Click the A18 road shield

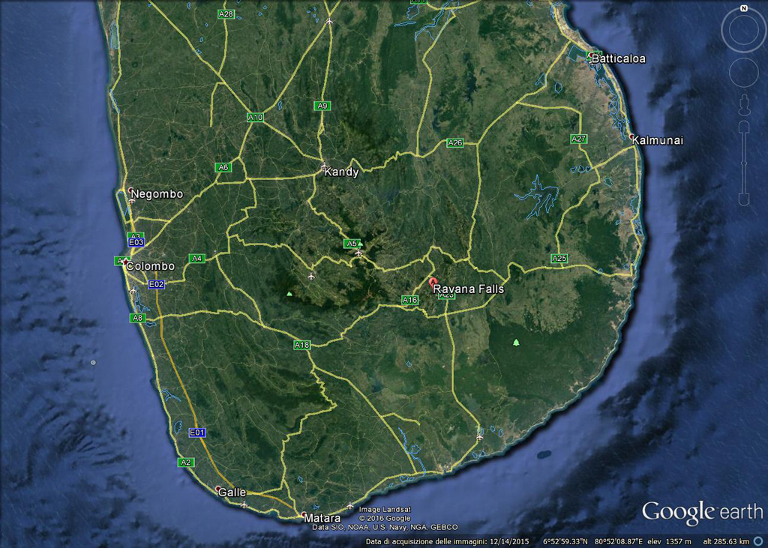tap(301, 345)
